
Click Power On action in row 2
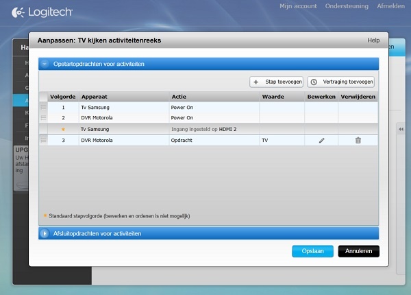pos(182,118)
